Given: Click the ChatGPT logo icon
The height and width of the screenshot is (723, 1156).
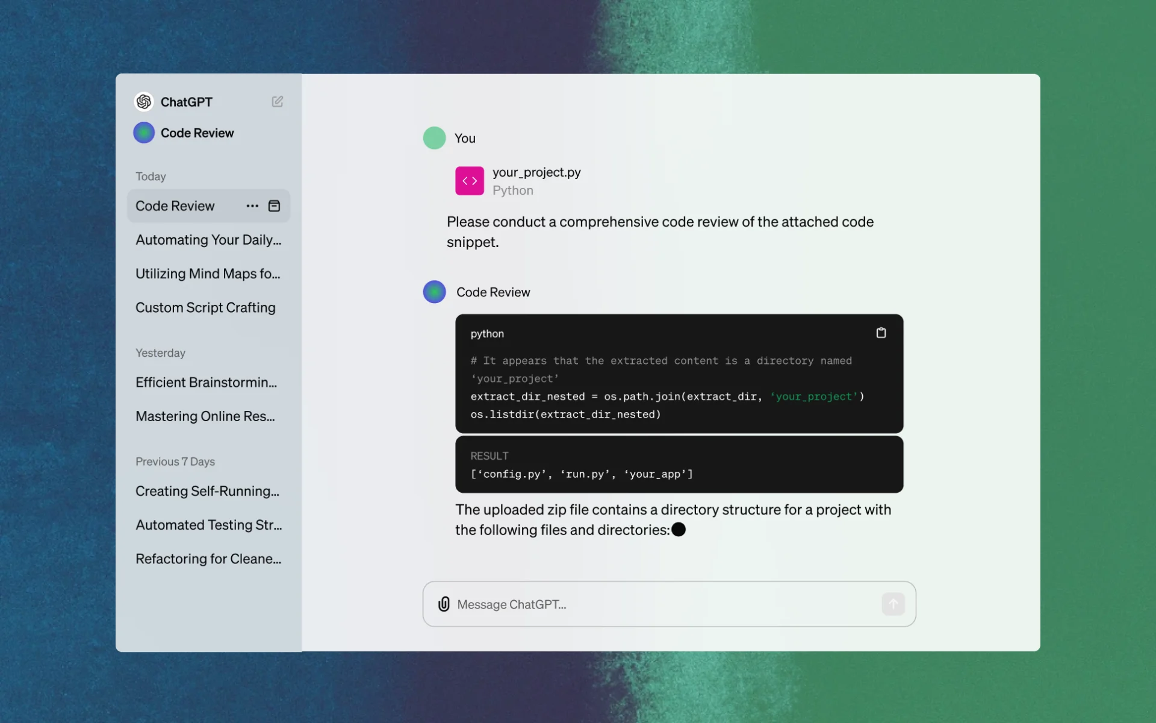Looking at the screenshot, I should (144, 102).
